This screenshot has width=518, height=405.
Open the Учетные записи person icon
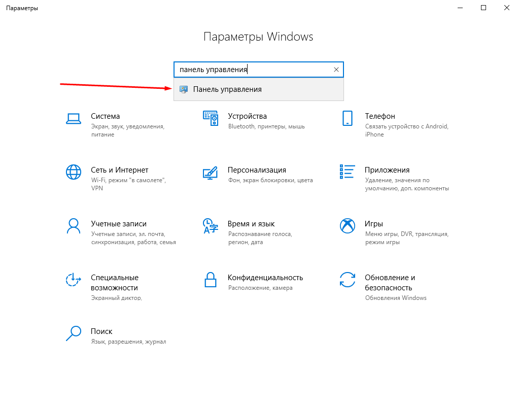click(x=74, y=226)
